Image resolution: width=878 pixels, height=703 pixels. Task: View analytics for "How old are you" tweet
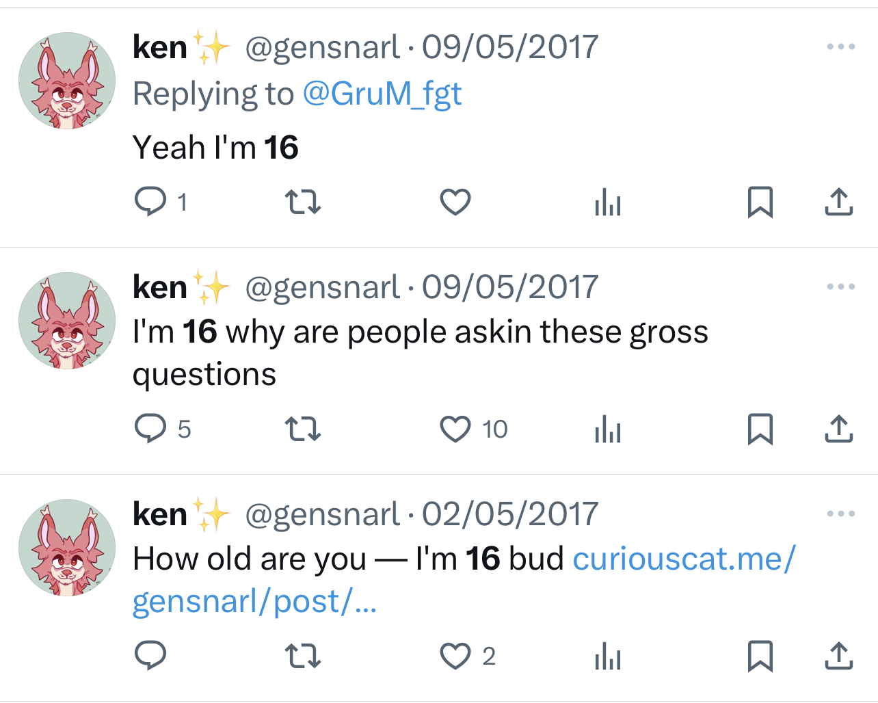click(607, 656)
